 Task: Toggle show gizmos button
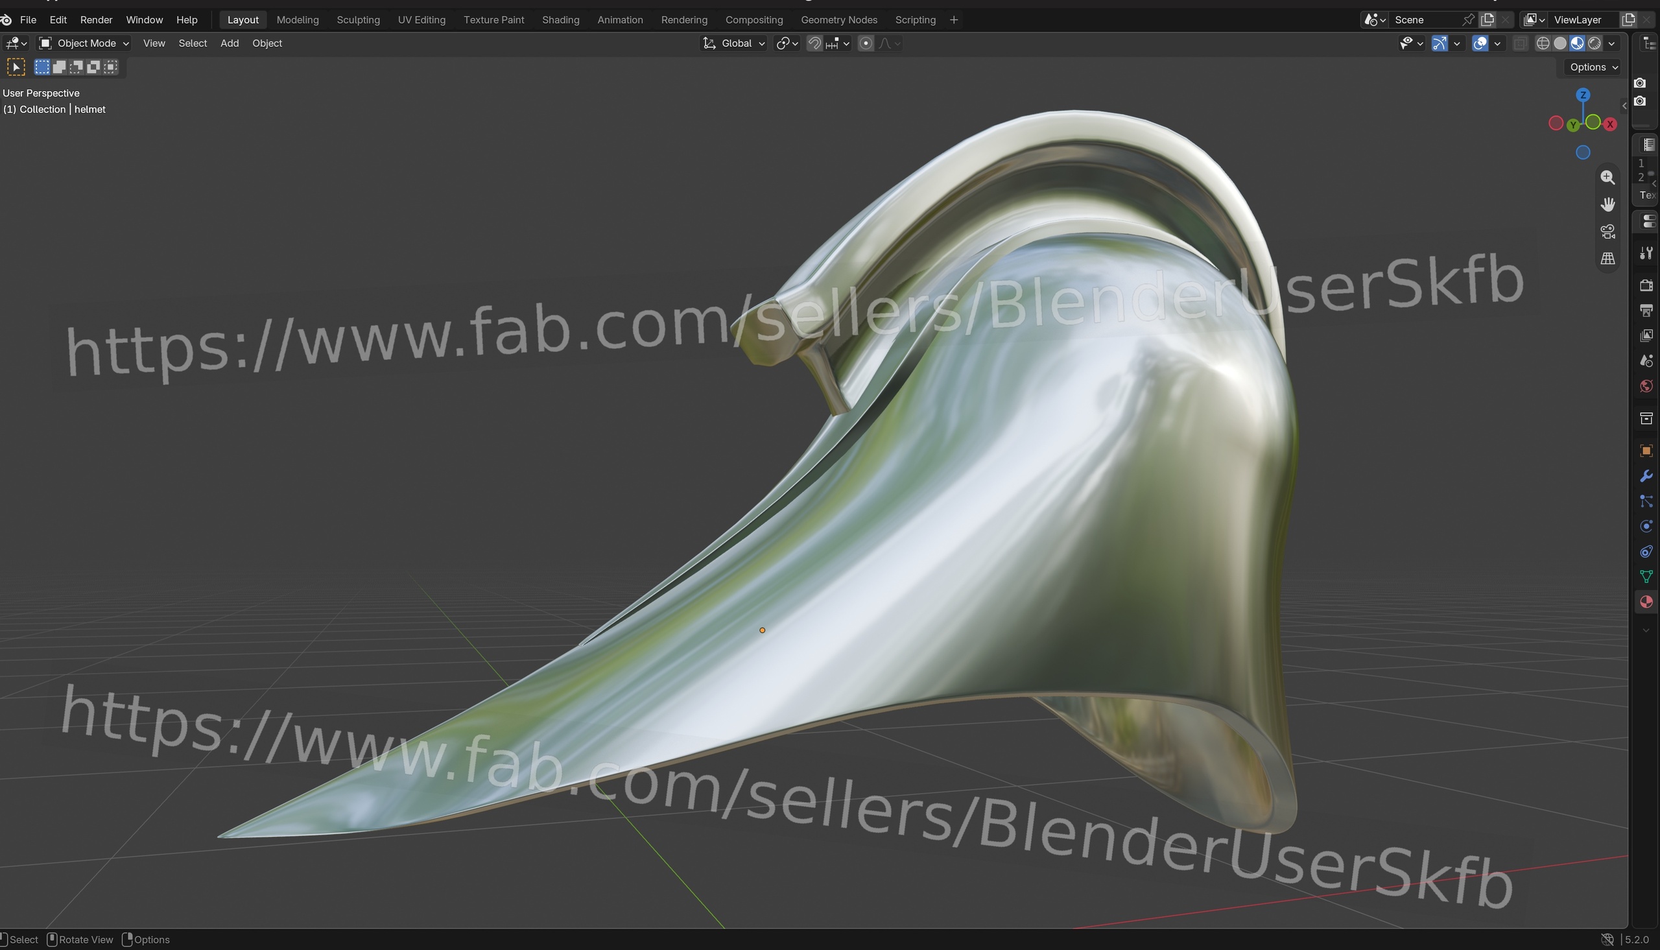(x=1439, y=43)
